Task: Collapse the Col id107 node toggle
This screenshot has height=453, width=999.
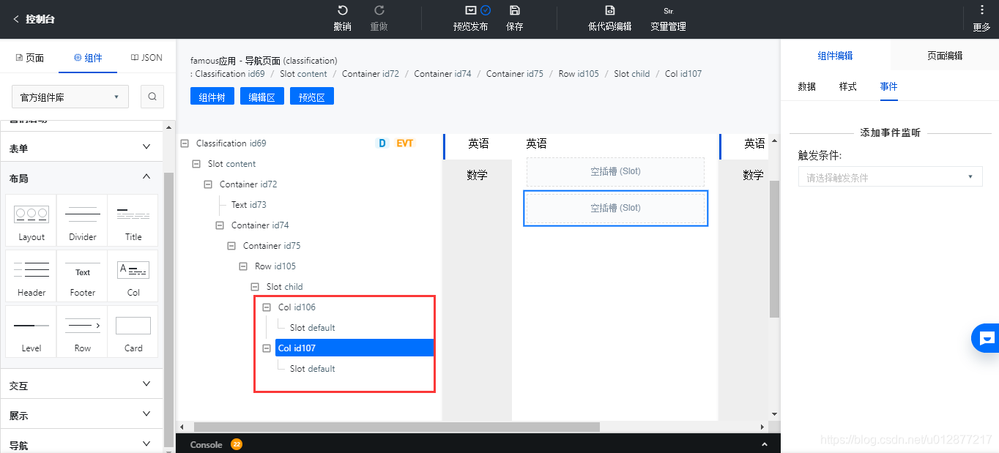Action: [x=267, y=348]
